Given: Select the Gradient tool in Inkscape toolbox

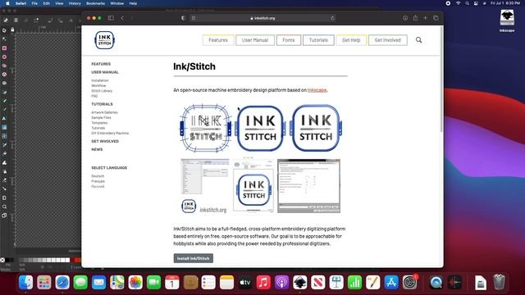Looking at the screenshot, I should point(4,127).
